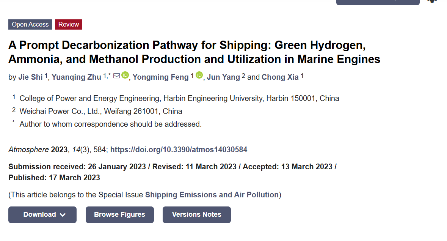This screenshot has width=447, height=241.
Task: Open the Versions Notes button
Action: pyautogui.click(x=197, y=215)
